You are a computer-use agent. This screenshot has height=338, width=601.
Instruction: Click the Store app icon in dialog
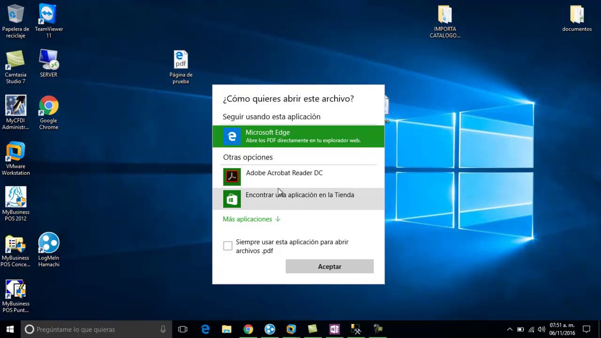pos(232,199)
